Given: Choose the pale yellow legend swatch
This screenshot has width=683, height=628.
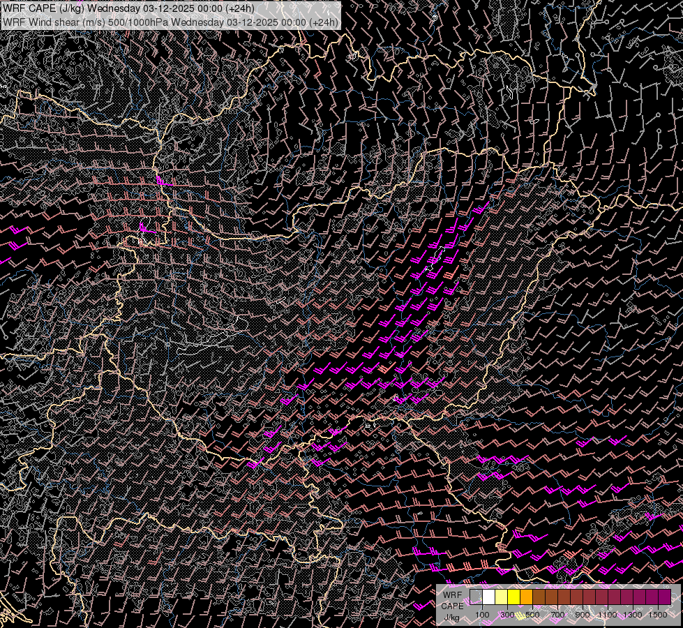Looking at the screenshot, I should coord(501,597).
